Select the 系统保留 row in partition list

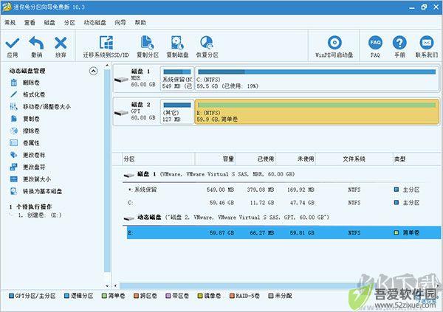click(x=282, y=190)
